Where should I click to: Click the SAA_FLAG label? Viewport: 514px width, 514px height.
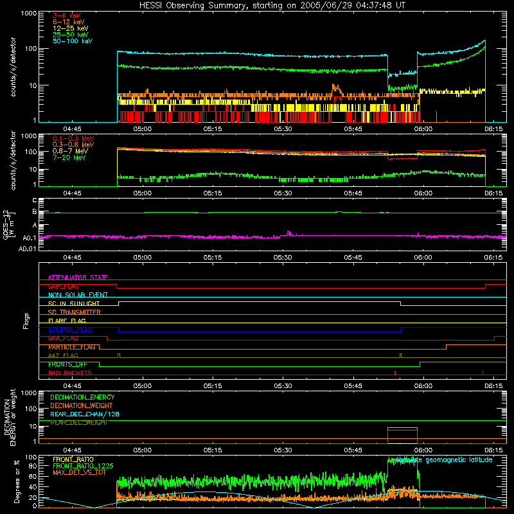(x=63, y=339)
